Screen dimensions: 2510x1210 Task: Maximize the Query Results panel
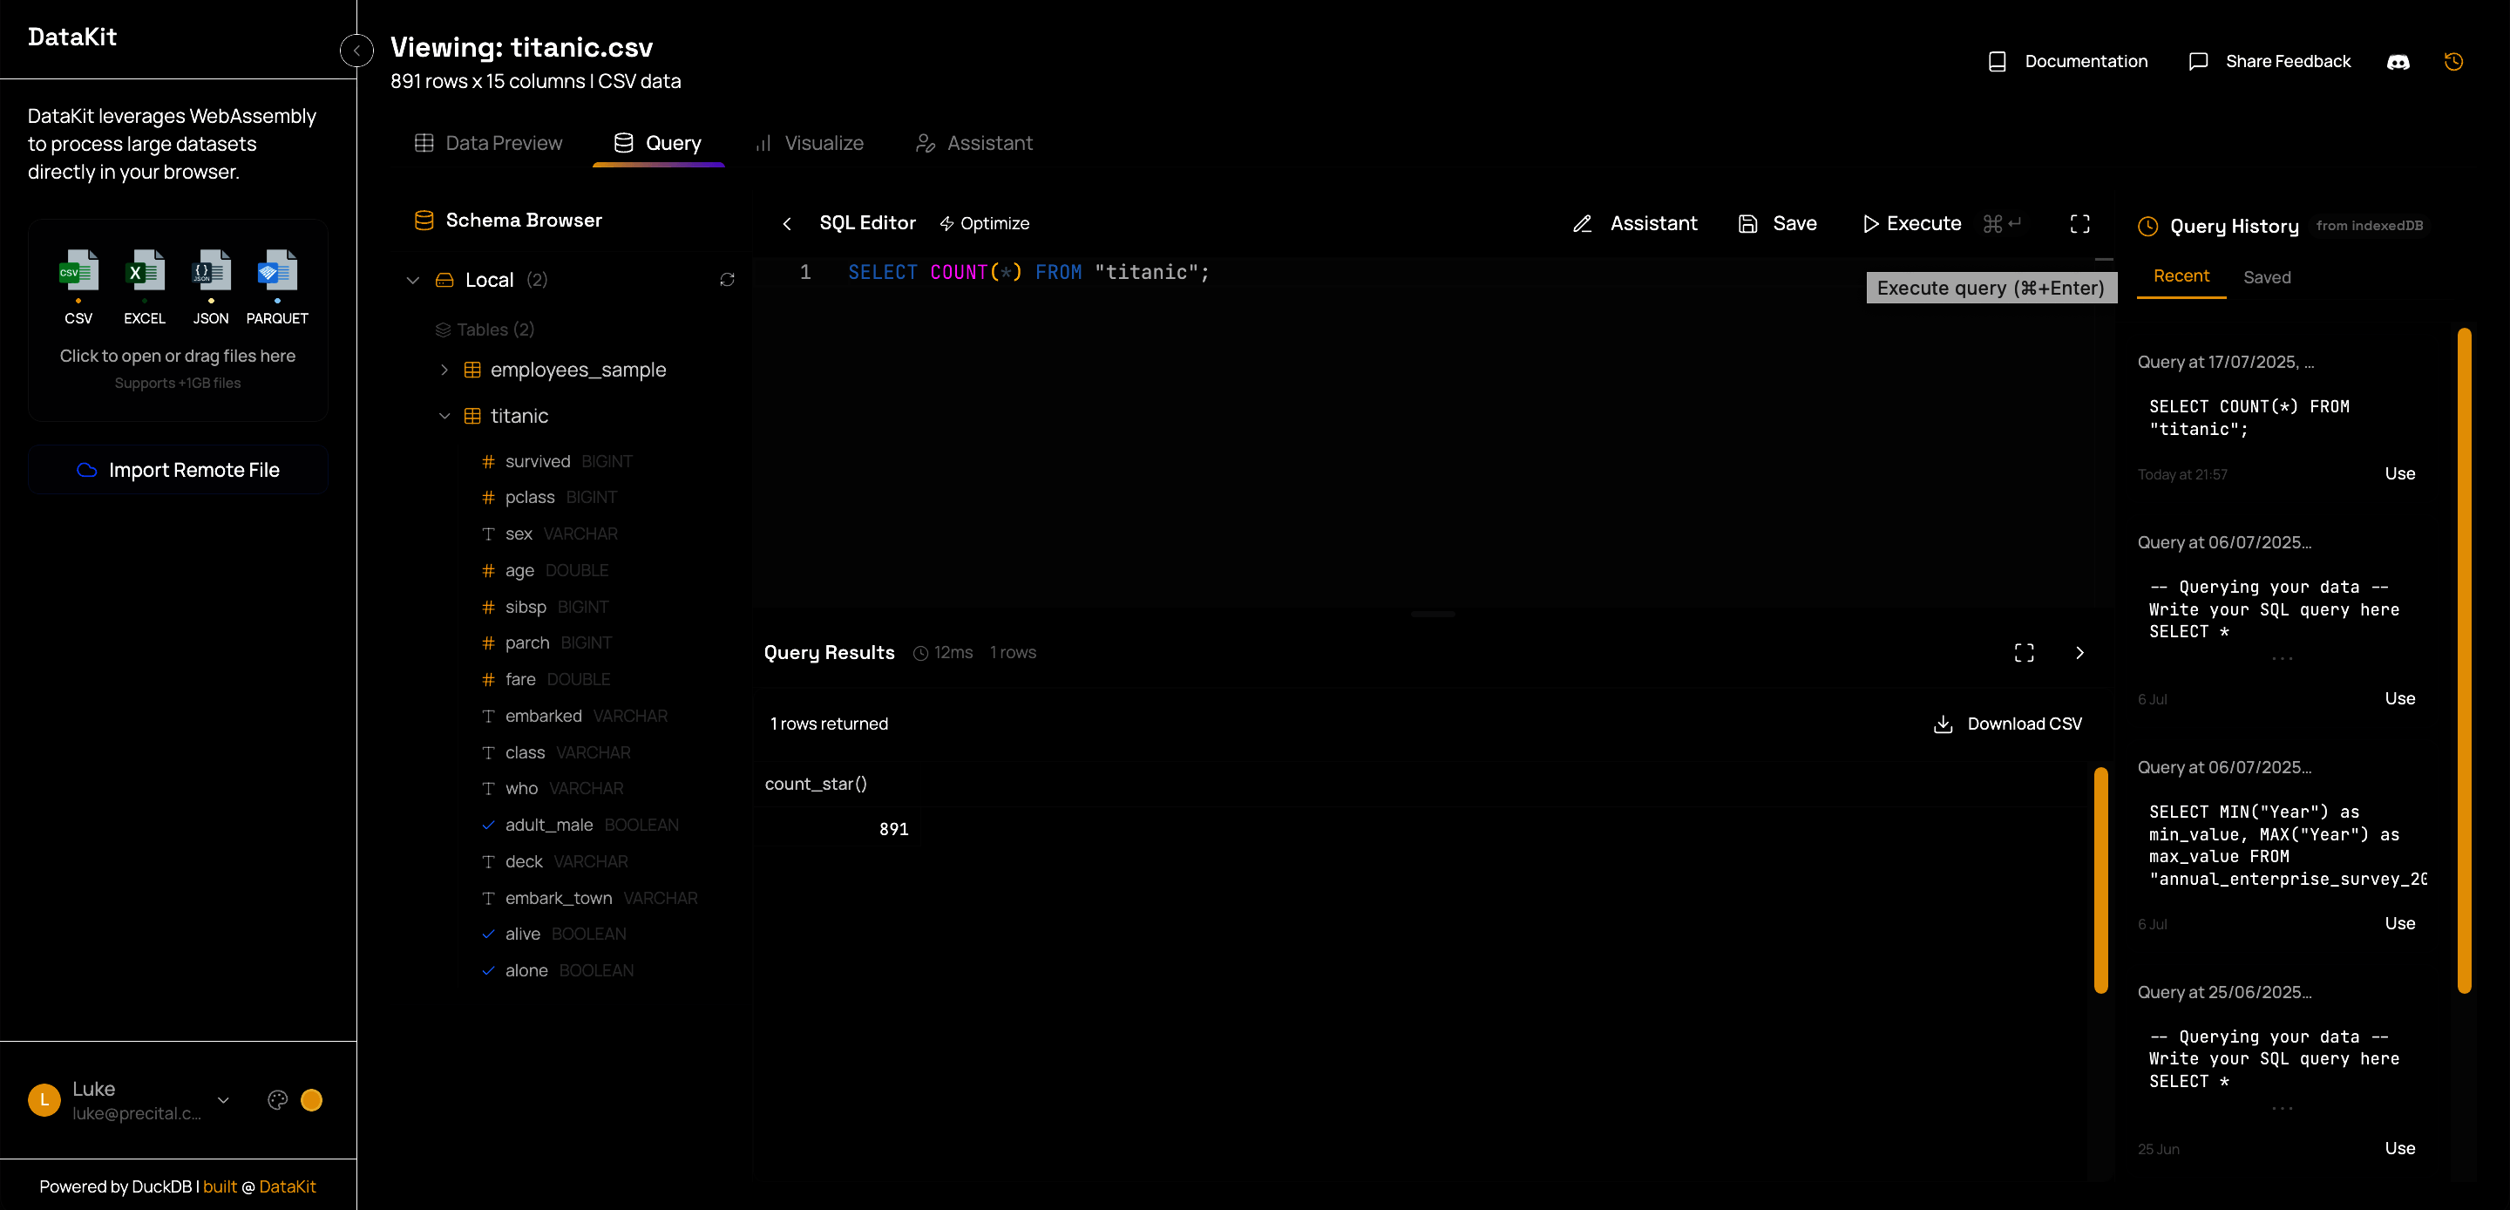click(x=2024, y=652)
